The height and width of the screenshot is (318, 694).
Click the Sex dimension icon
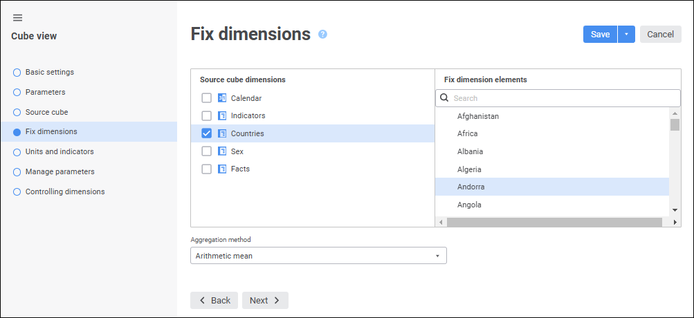coord(222,151)
